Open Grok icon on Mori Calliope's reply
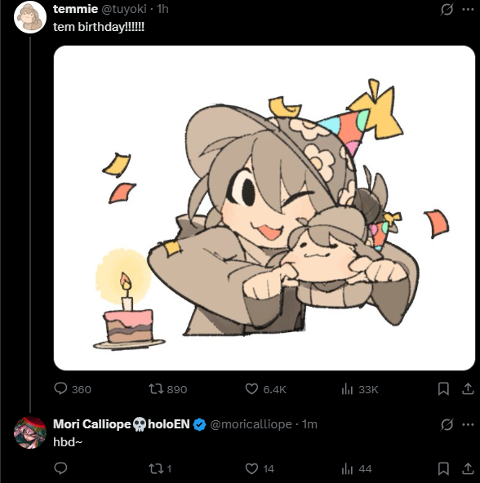480x483 pixels. pyautogui.click(x=447, y=425)
